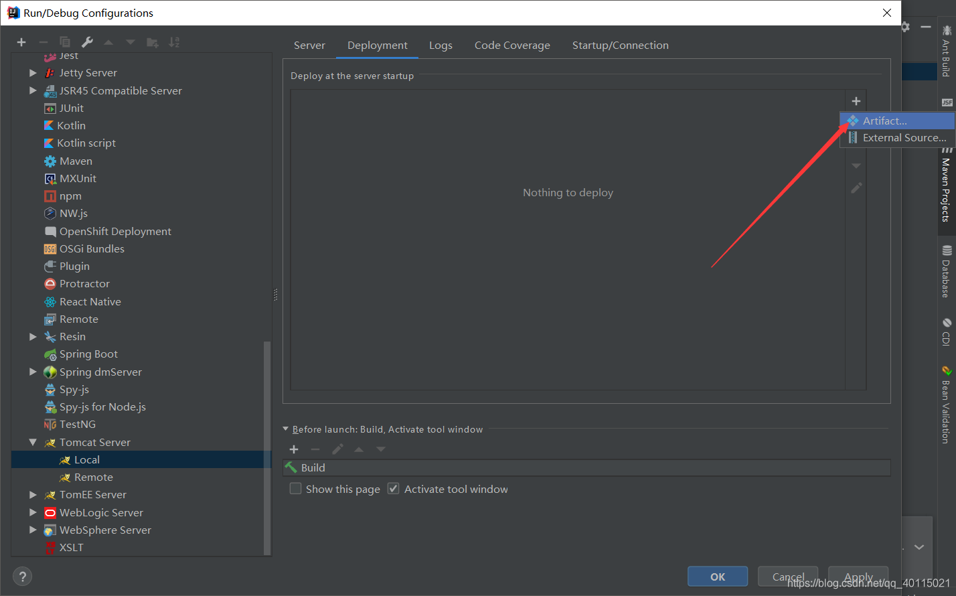Collapse the Tomcat Server tree node
Image resolution: width=956 pixels, height=596 pixels.
33,442
